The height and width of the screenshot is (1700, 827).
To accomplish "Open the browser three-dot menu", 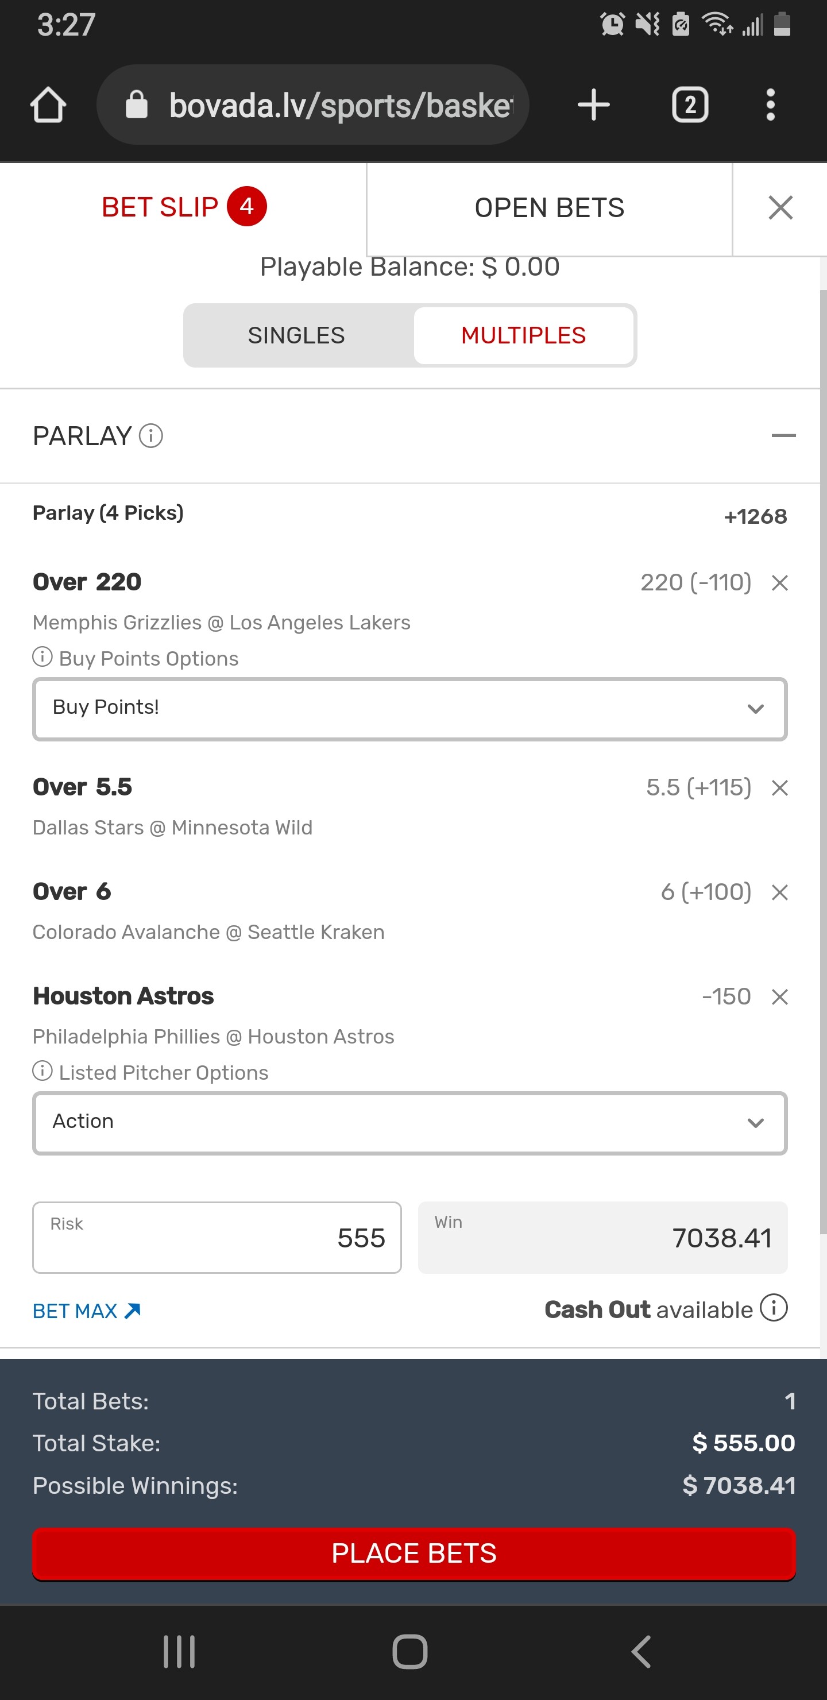I will coord(770,105).
